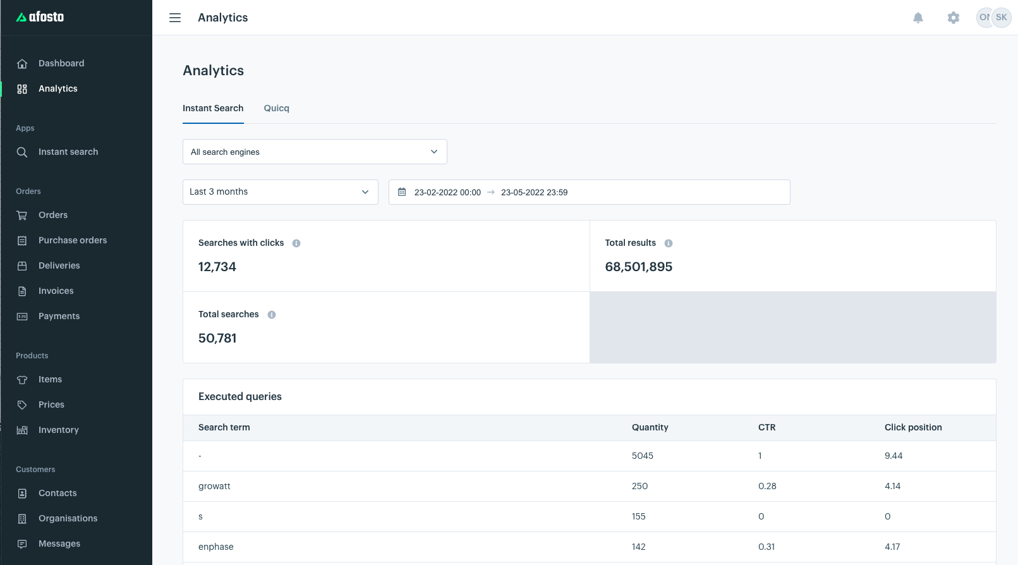This screenshot has width=1018, height=565.
Task: Click the info icon beside Searches with clicks
Action: pyautogui.click(x=296, y=243)
